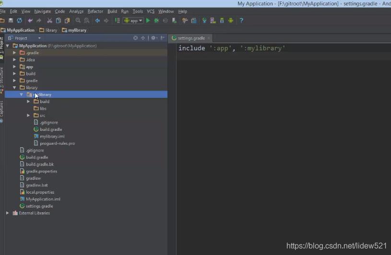This screenshot has height=255, width=391.
Task: Expand the .idea folder
Action: (x=14, y=60)
